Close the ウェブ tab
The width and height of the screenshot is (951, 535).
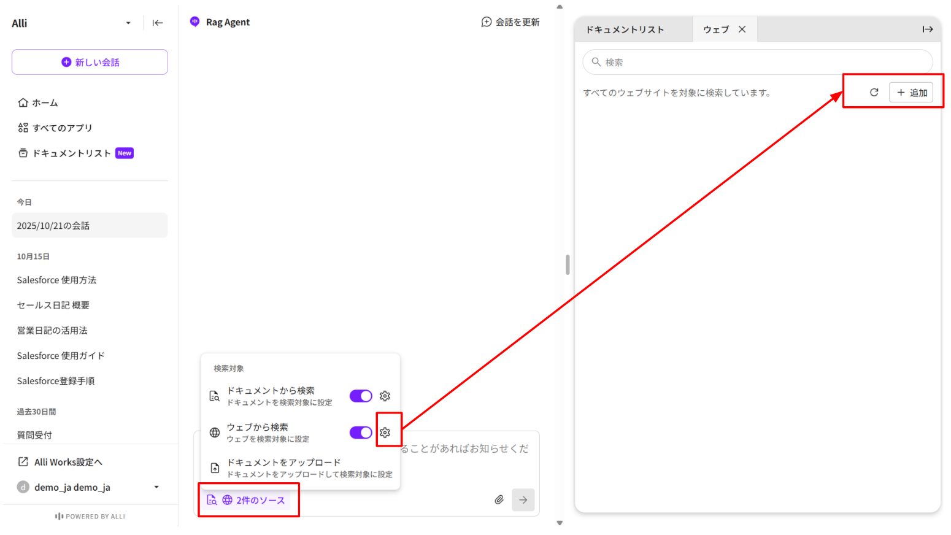pyautogui.click(x=742, y=29)
